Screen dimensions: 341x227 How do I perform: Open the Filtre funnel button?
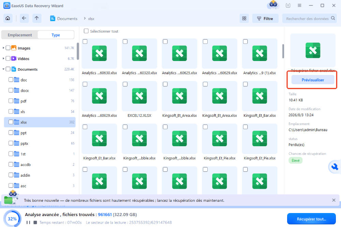tap(265, 18)
